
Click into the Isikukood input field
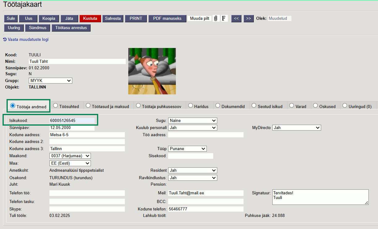(72, 121)
